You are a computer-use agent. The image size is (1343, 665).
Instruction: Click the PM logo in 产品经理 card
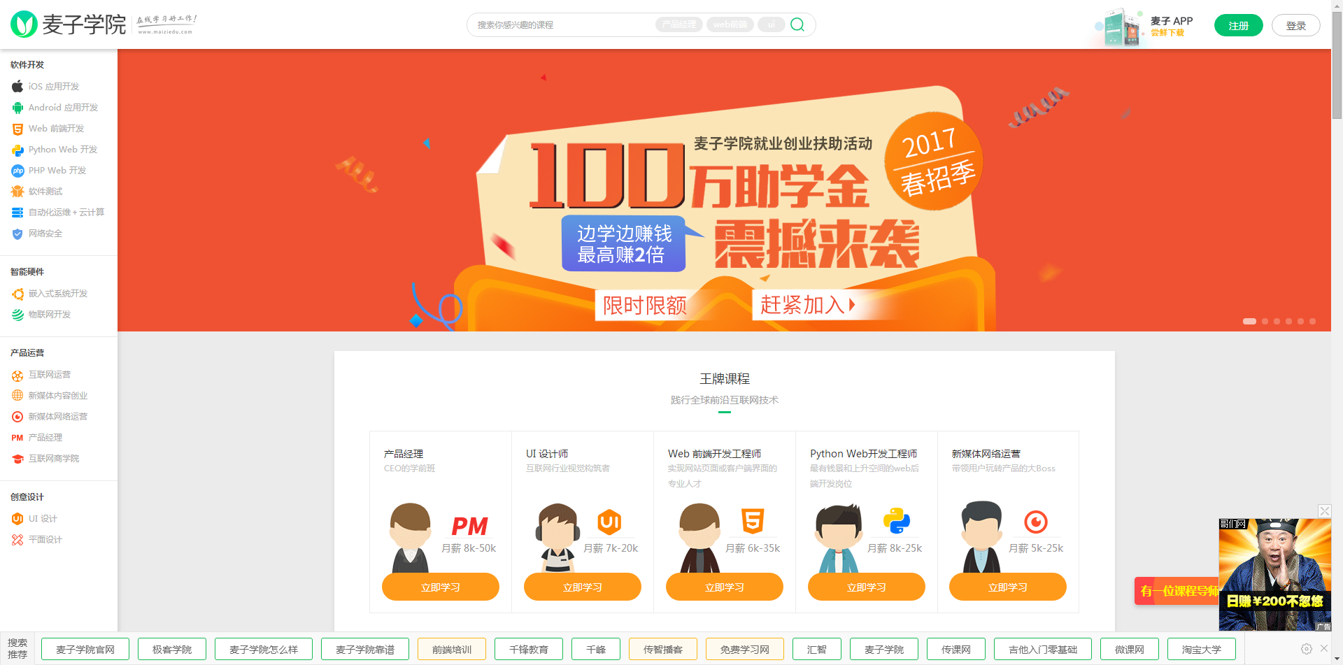click(x=469, y=526)
